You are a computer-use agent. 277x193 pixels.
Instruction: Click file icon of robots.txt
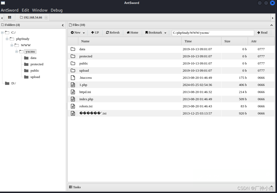pos(73,106)
